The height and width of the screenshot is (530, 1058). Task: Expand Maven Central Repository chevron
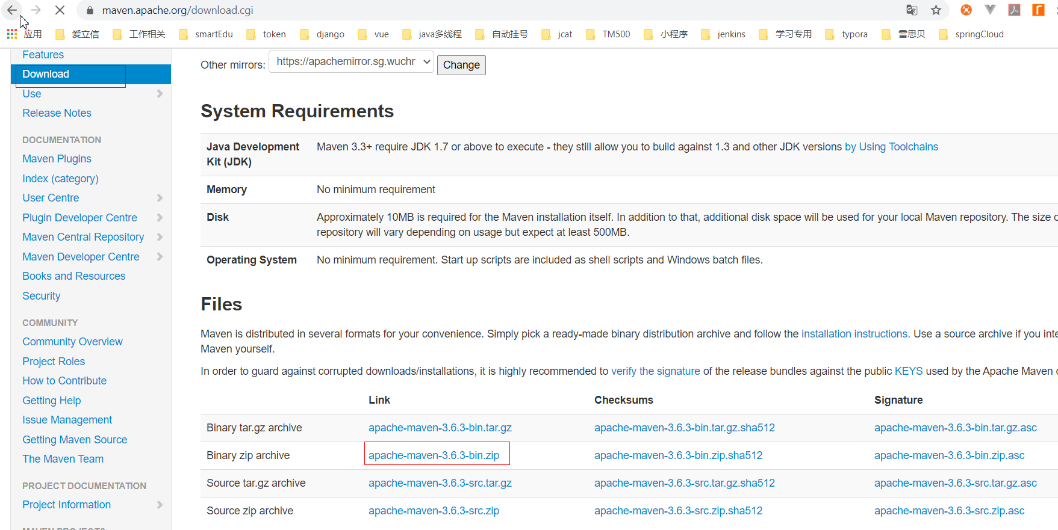[160, 237]
